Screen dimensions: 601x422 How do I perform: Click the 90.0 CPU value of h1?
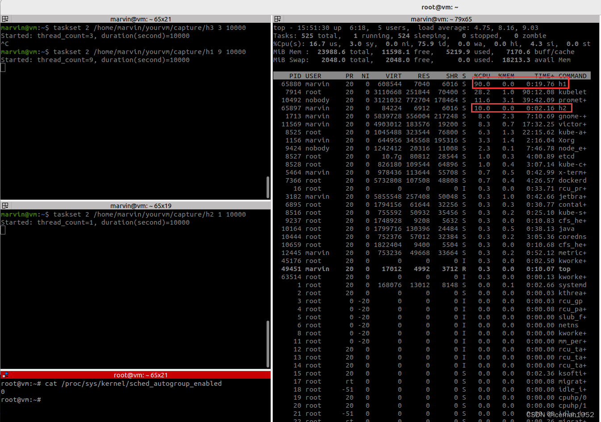(482, 84)
